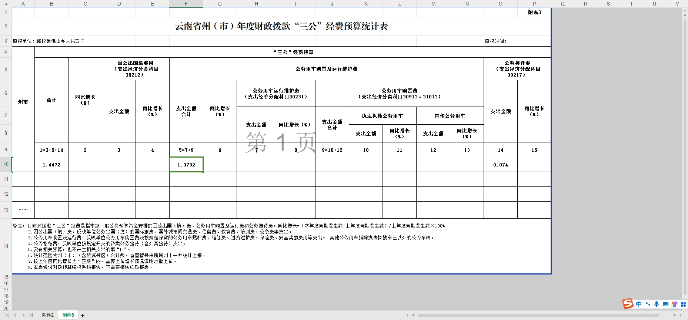Jump to last sheet tab arrow
Screen dimensions: 688x320
pos(31,315)
